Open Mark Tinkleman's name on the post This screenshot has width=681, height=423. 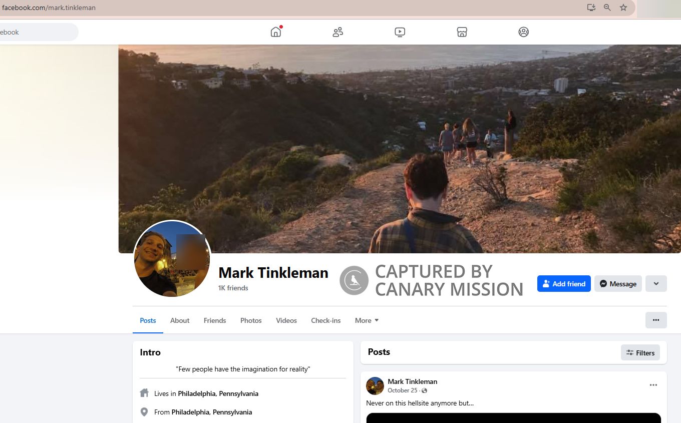tap(412, 381)
